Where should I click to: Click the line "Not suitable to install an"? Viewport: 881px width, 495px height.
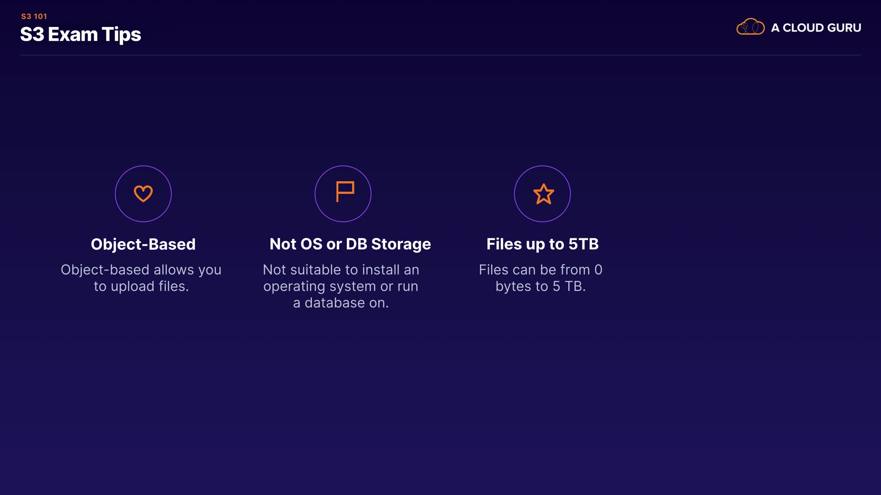(x=341, y=270)
